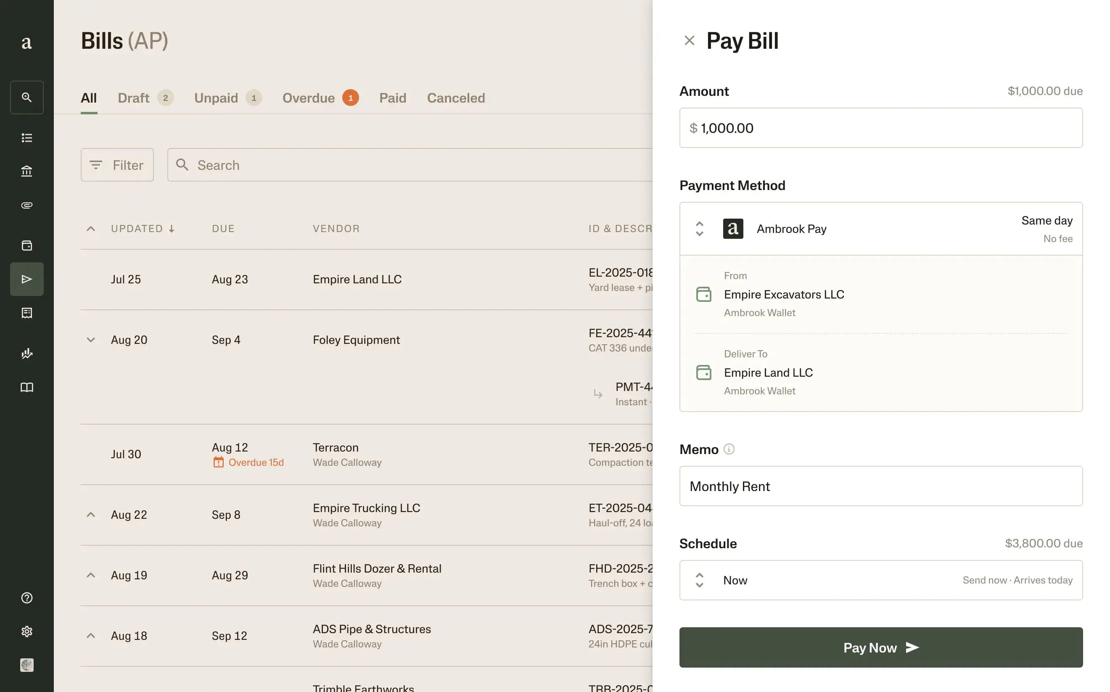Sort by the DUE column header
Viewport: 1110px width, 692px height.
click(223, 228)
